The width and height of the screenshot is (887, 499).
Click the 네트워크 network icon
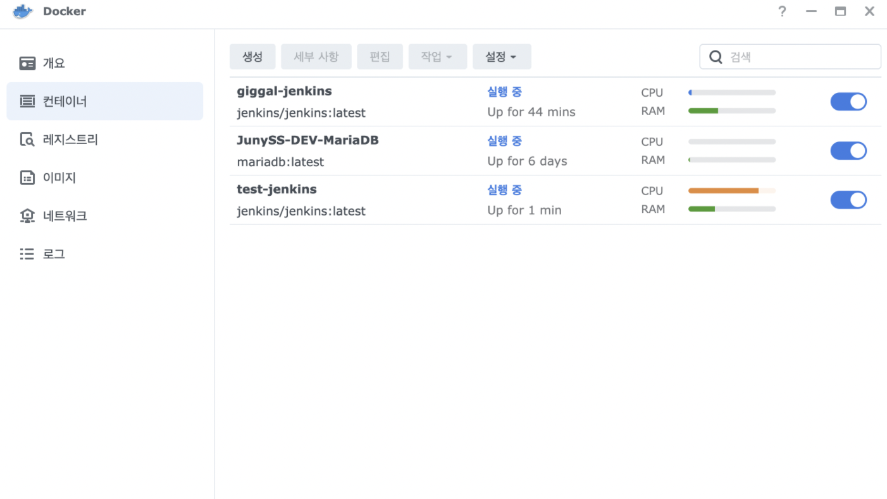(x=27, y=216)
